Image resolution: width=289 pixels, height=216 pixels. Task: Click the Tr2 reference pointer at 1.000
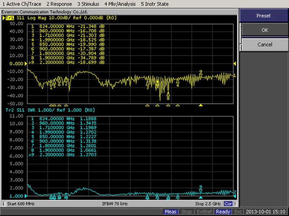(x=26, y=196)
